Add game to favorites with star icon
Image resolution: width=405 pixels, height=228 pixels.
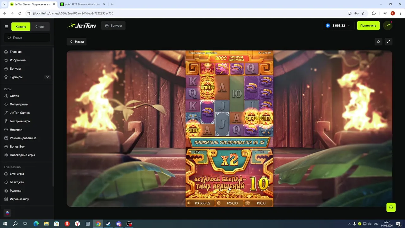tap(378, 41)
